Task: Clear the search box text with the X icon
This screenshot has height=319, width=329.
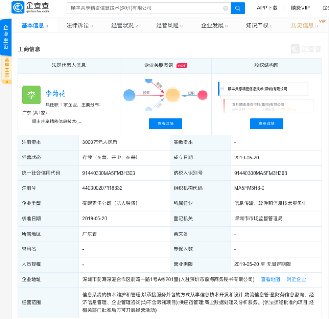Action: (x=226, y=8)
